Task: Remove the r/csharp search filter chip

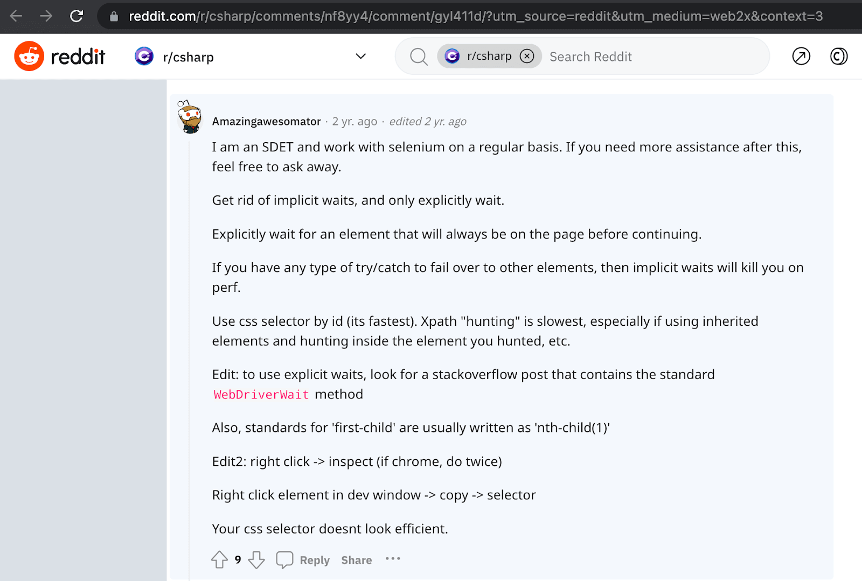Action: point(527,55)
